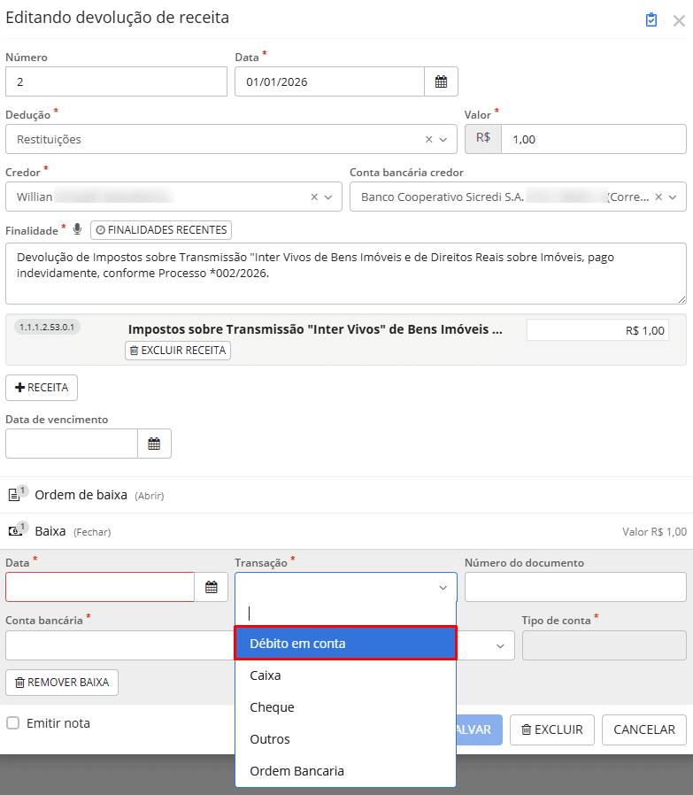Click Excluir Receita button
This screenshot has height=795, width=693.
click(x=178, y=351)
